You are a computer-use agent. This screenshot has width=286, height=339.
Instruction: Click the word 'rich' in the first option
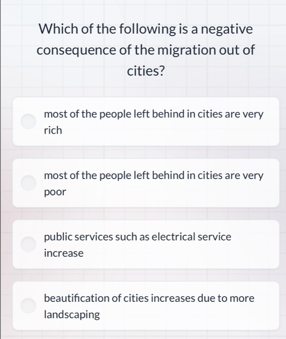(53, 130)
